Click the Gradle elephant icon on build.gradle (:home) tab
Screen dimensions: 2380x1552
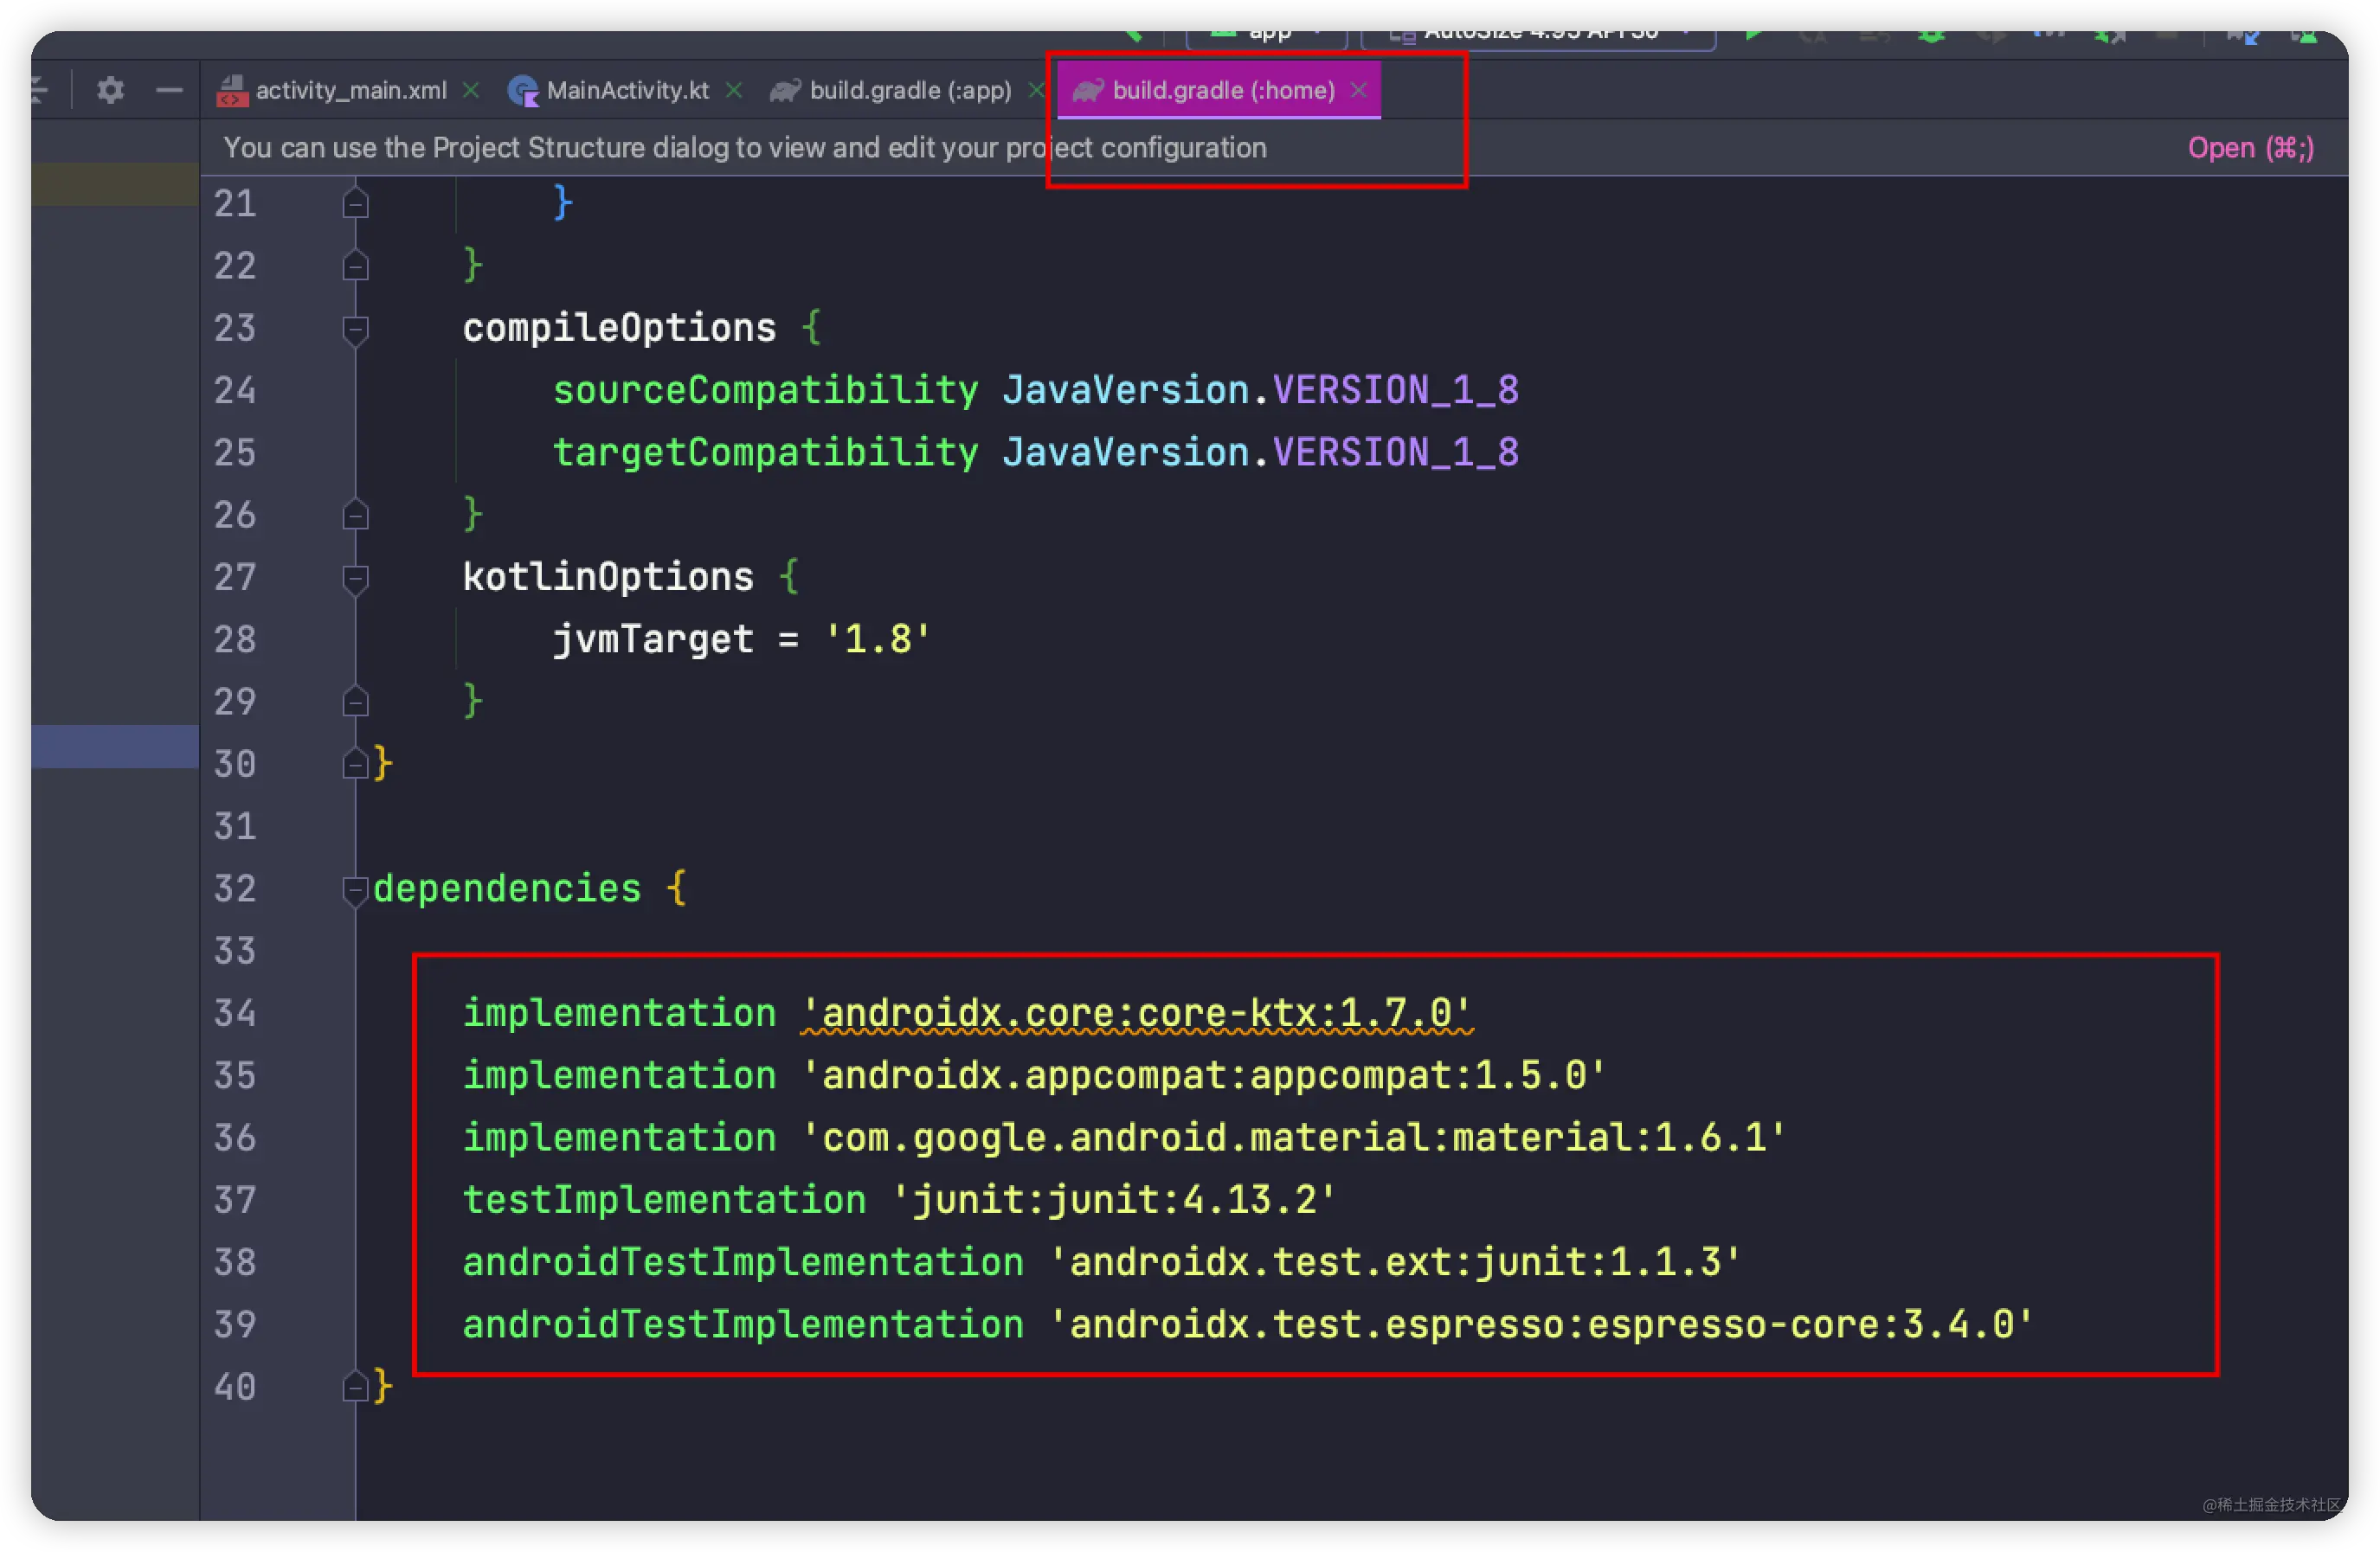pyautogui.click(x=1088, y=90)
